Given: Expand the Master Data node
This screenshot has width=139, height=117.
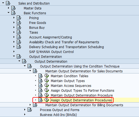Looking at the screenshot, I should 9,8.
